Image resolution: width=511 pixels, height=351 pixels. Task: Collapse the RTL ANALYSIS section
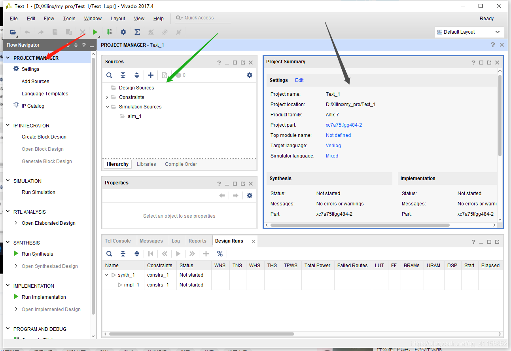pyautogui.click(x=8, y=212)
